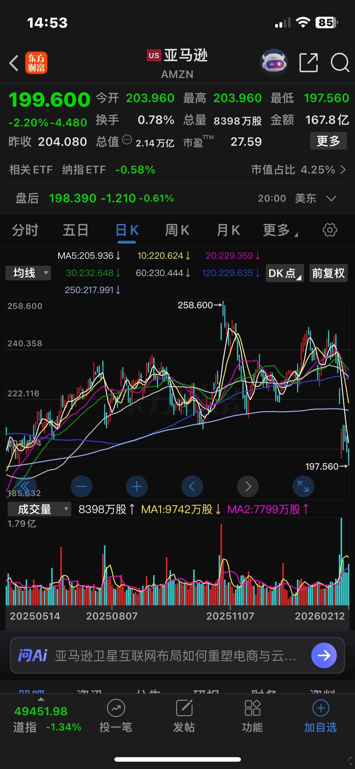Open the DK点 dropdown
This screenshot has height=769, width=355.
pyautogui.click(x=285, y=273)
